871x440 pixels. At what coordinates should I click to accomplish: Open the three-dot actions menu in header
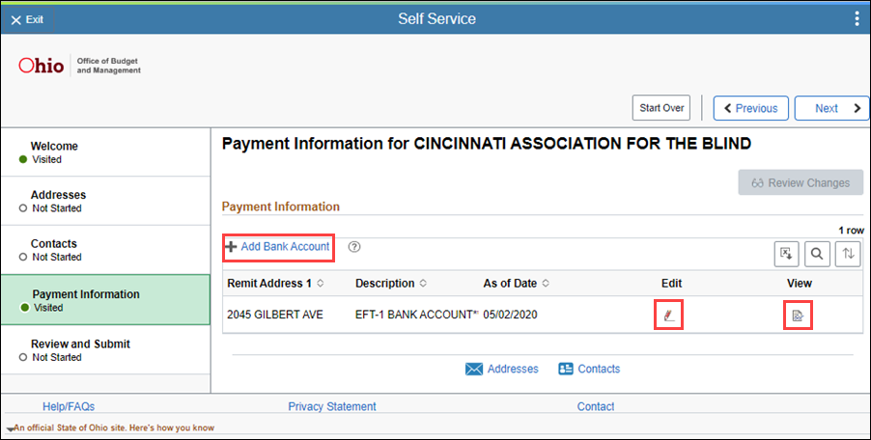point(857,19)
